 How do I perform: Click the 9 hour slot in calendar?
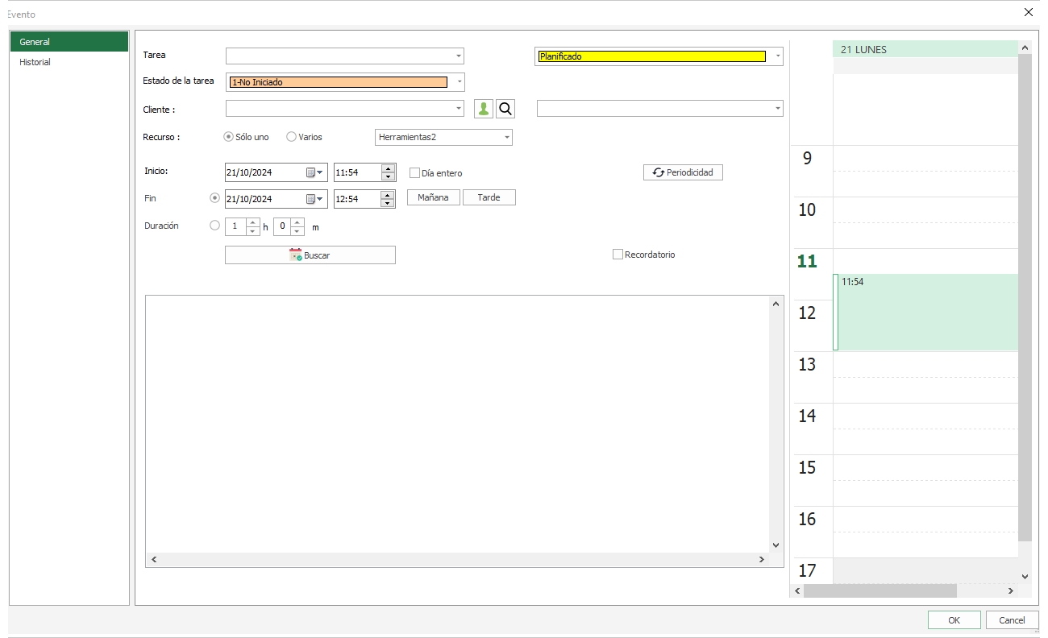(926, 171)
